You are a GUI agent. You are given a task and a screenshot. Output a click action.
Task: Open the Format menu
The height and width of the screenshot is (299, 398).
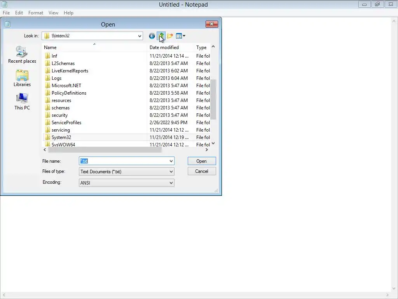(x=35, y=13)
